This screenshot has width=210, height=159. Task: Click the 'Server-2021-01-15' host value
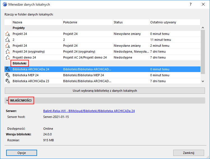[x=56, y=117]
